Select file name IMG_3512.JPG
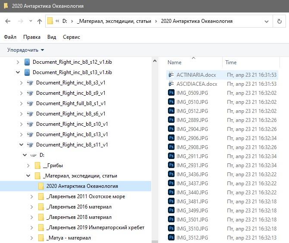This screenshot has width=289, height=243. [192, 238]
